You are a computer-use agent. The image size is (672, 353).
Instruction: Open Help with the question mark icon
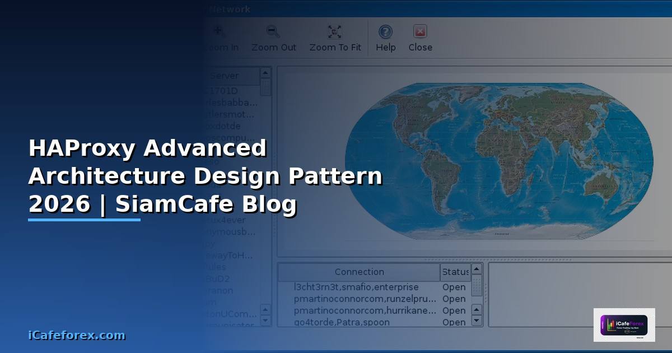[x=385, y=31]
